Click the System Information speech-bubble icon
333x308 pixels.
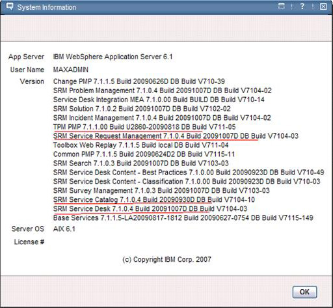[10, 7]
